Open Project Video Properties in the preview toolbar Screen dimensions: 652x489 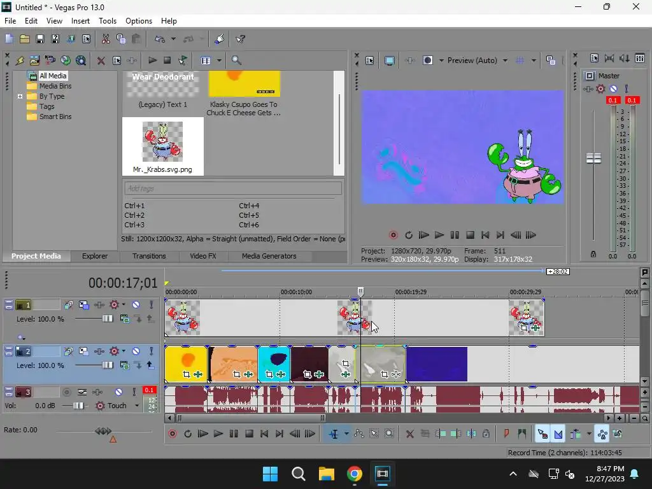click(x=370, y=60)
